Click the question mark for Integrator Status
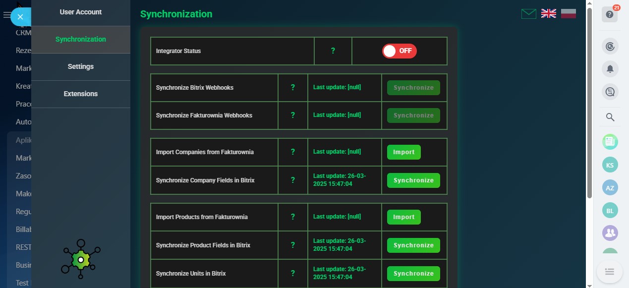 point(333,51)
